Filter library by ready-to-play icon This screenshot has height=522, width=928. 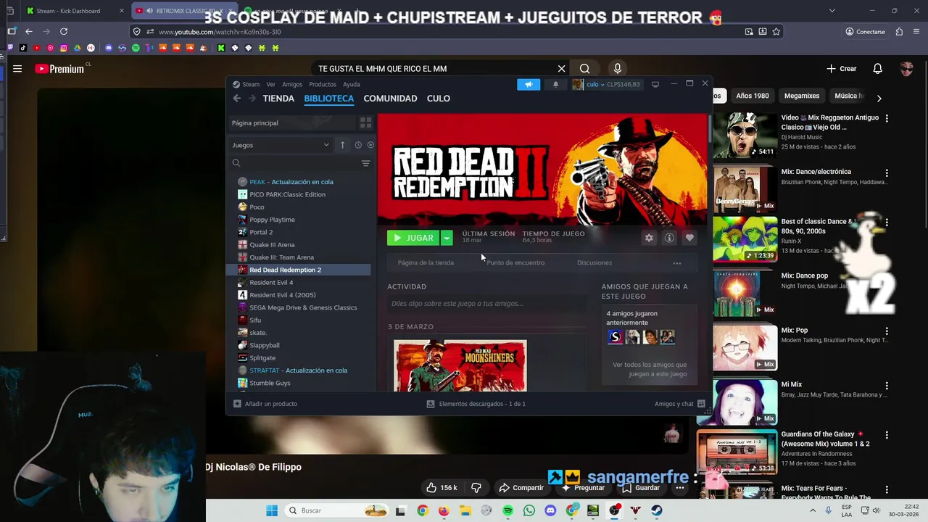coord(370,145)
